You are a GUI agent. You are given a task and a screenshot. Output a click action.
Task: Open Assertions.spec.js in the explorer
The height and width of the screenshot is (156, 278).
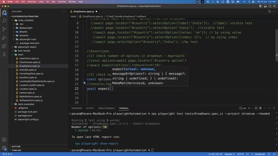tap(29, 58)
